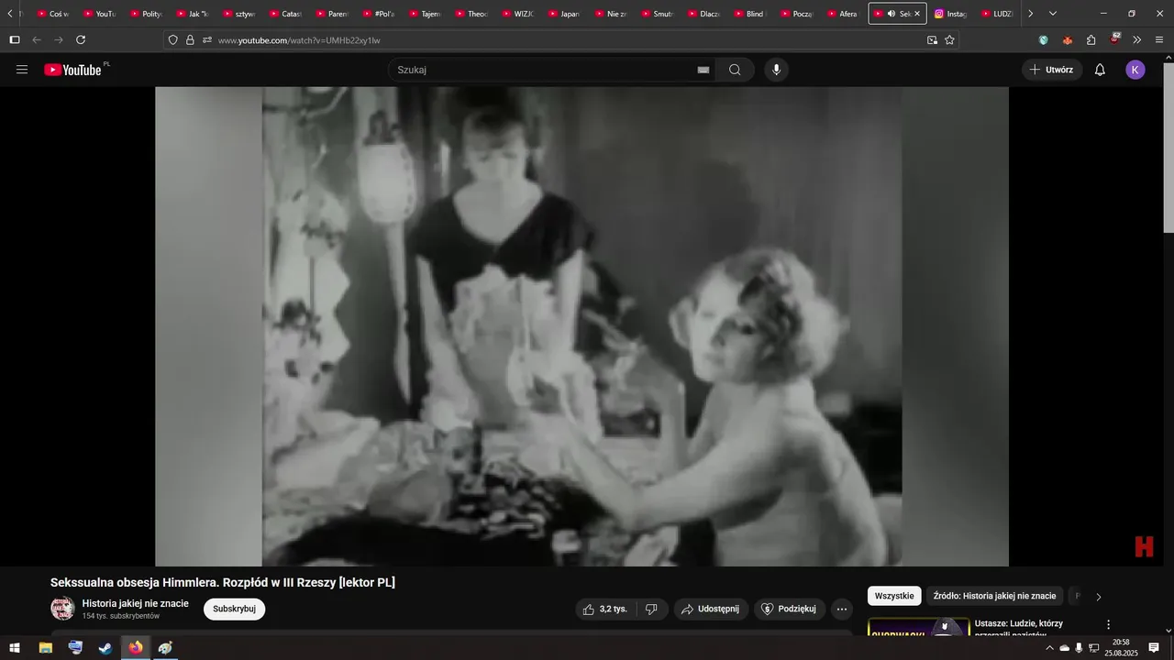This screenshot has width=1174, height=660.
Task: Dislike the video with thumbs down
Action: [x=651, y=609]
